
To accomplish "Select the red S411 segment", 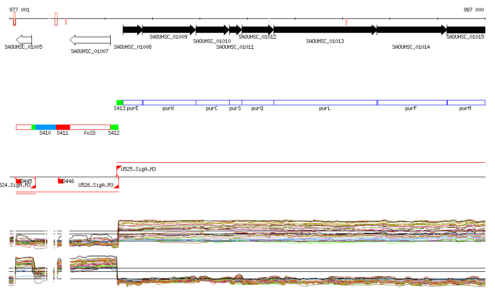I will tap(63, 127).
